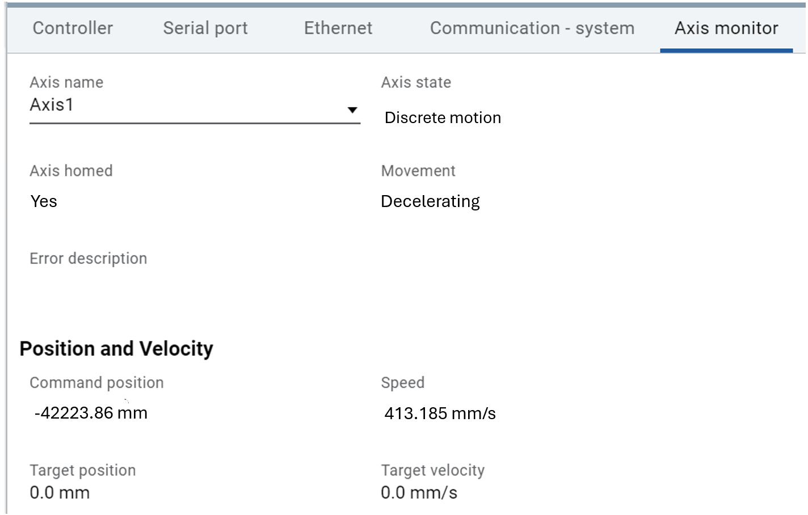Click the Command position label
The height and width of the screenshot is (515, 808).
[x=96, y=383]
